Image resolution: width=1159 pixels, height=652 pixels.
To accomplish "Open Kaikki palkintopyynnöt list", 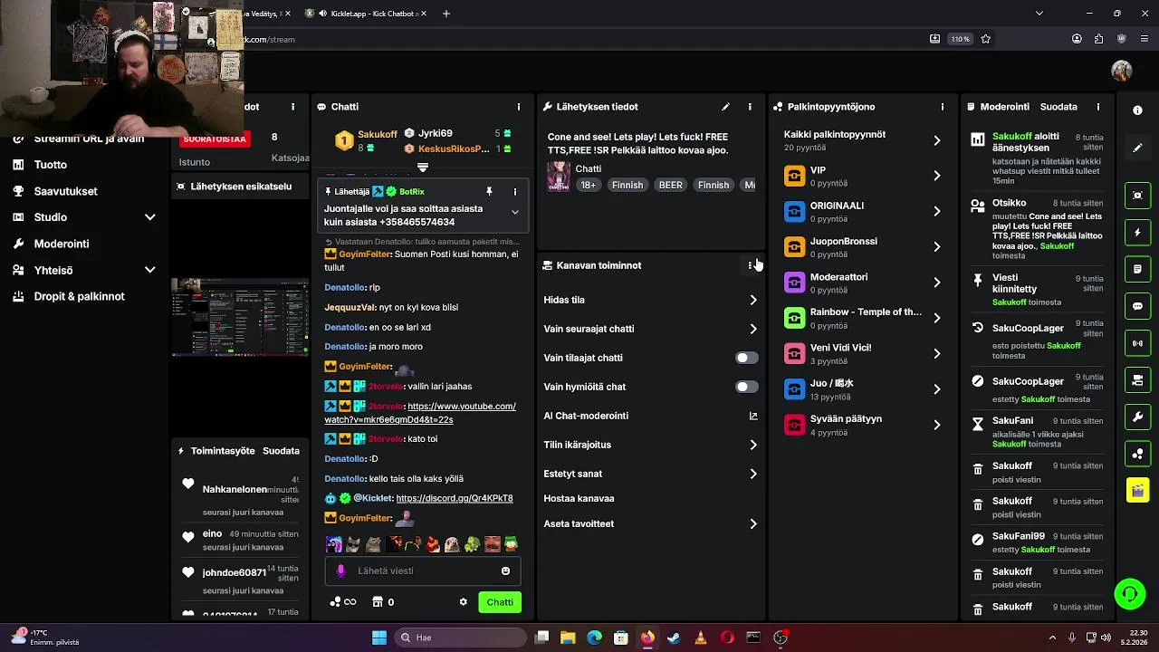I will click(863, 140).
